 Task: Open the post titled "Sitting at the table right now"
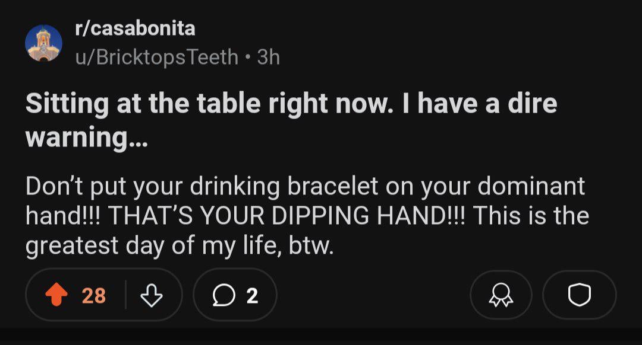tap(291, 104)
